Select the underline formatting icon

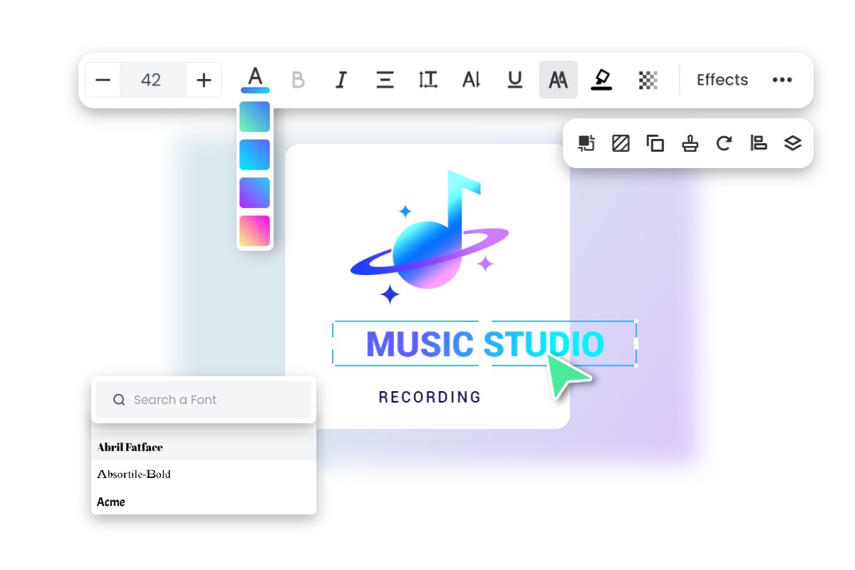pos(514,80)
